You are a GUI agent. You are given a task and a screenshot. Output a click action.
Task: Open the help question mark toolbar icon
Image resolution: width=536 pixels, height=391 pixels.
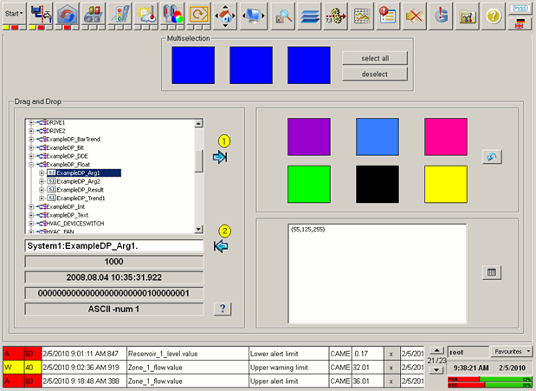493,15
